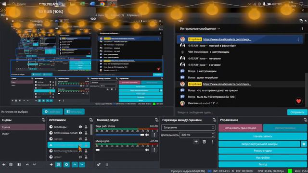308x173 pixels.
Task: Mute the Микр./доп. speaker icon
Action: pyautogui.click(x=147, y=150)
